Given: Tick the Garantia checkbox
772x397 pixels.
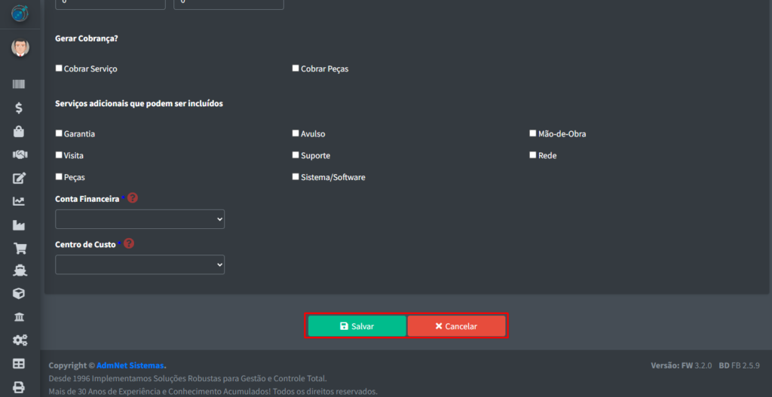Looking at the screenshot, I should pyautogui.click(x=60, y=133).
